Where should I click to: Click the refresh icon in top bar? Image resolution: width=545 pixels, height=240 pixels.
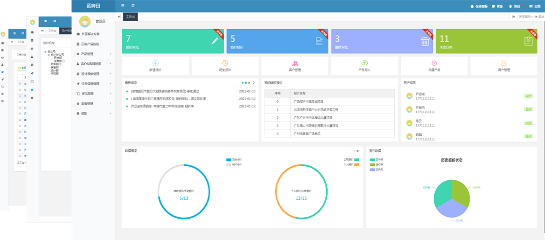point(133,5)
